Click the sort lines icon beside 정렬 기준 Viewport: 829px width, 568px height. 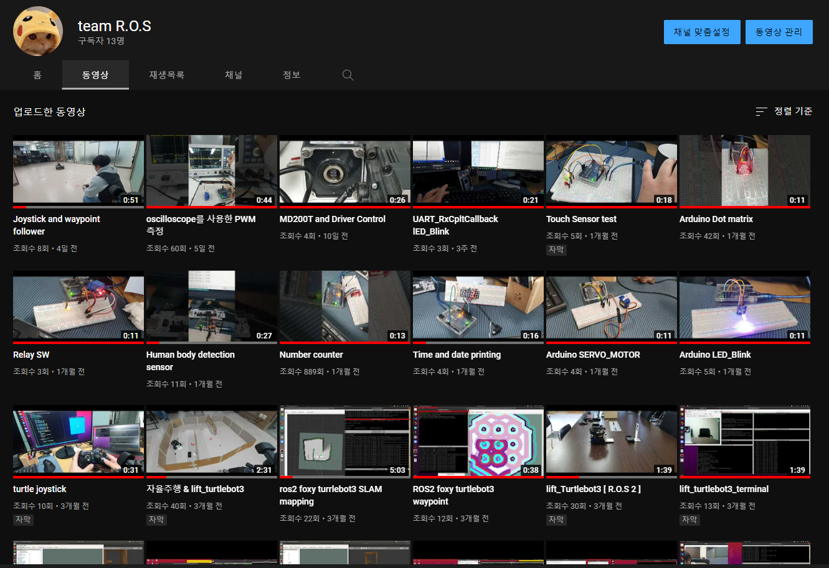coord(761,112)
